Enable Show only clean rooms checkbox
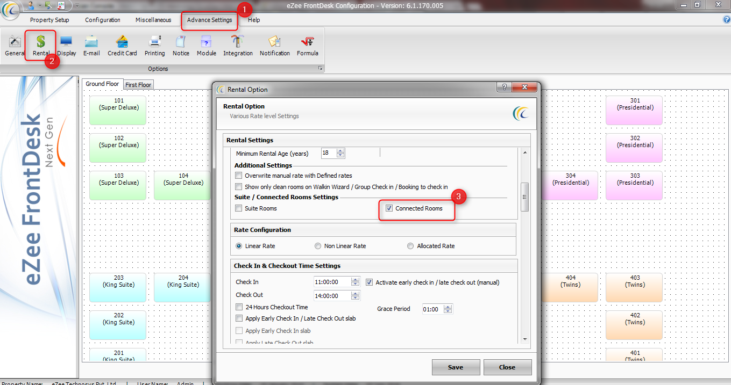Screen dimensions: 731x385 (239, 187)
